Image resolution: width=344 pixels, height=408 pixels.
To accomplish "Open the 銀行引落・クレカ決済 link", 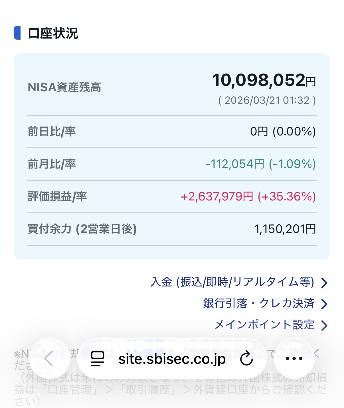I will pyautogui.click(x=259, y=303).
